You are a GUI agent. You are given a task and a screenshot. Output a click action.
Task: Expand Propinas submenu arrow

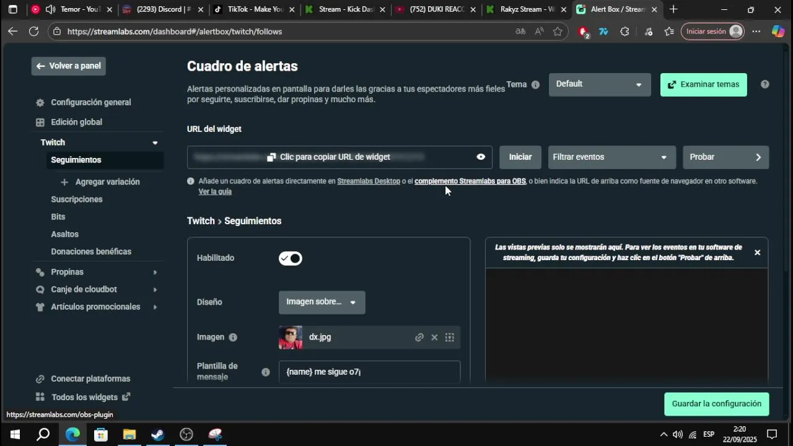155,272
